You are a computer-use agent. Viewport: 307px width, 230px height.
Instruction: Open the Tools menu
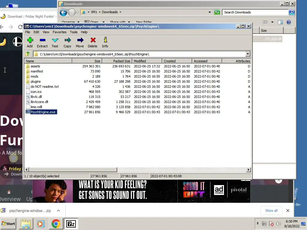point(74,32)
